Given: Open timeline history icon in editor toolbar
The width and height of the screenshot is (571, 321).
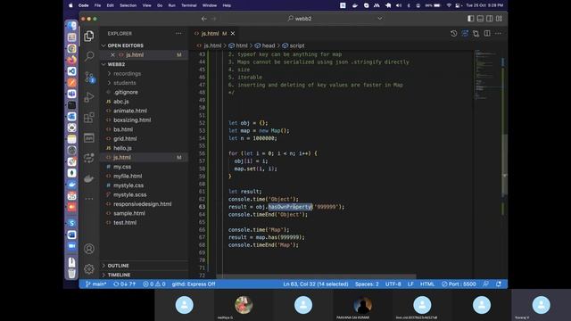Looking at the screenshot, I should (453, 34).
